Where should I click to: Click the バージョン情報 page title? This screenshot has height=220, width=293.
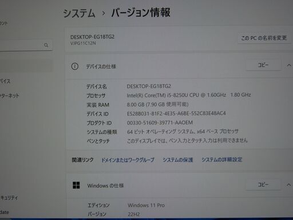141,13
